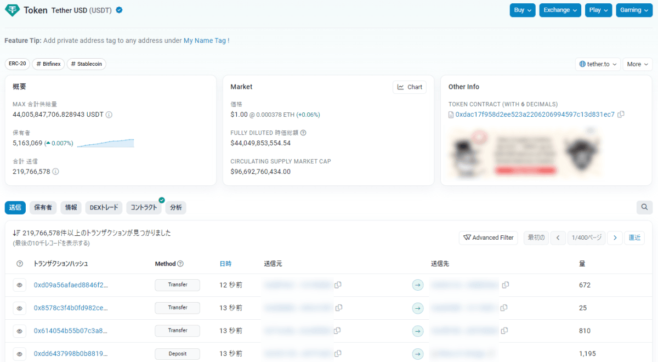
Task: Open the My Name Tag link
Action: (x=205, y=41)
